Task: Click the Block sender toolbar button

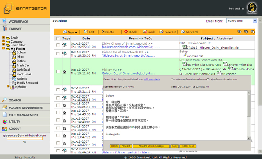Action: [x=131, y=32]
